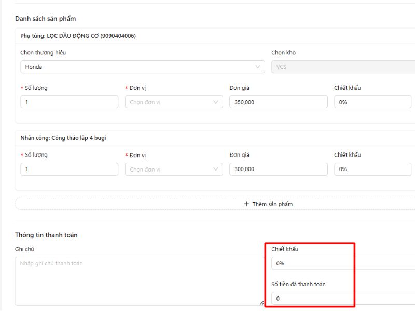Open the Đơn vị dropdown for LỌC DẦU ĐỘNG CƠ
Viewport: 415px width, 311px height.
point(169,102)
